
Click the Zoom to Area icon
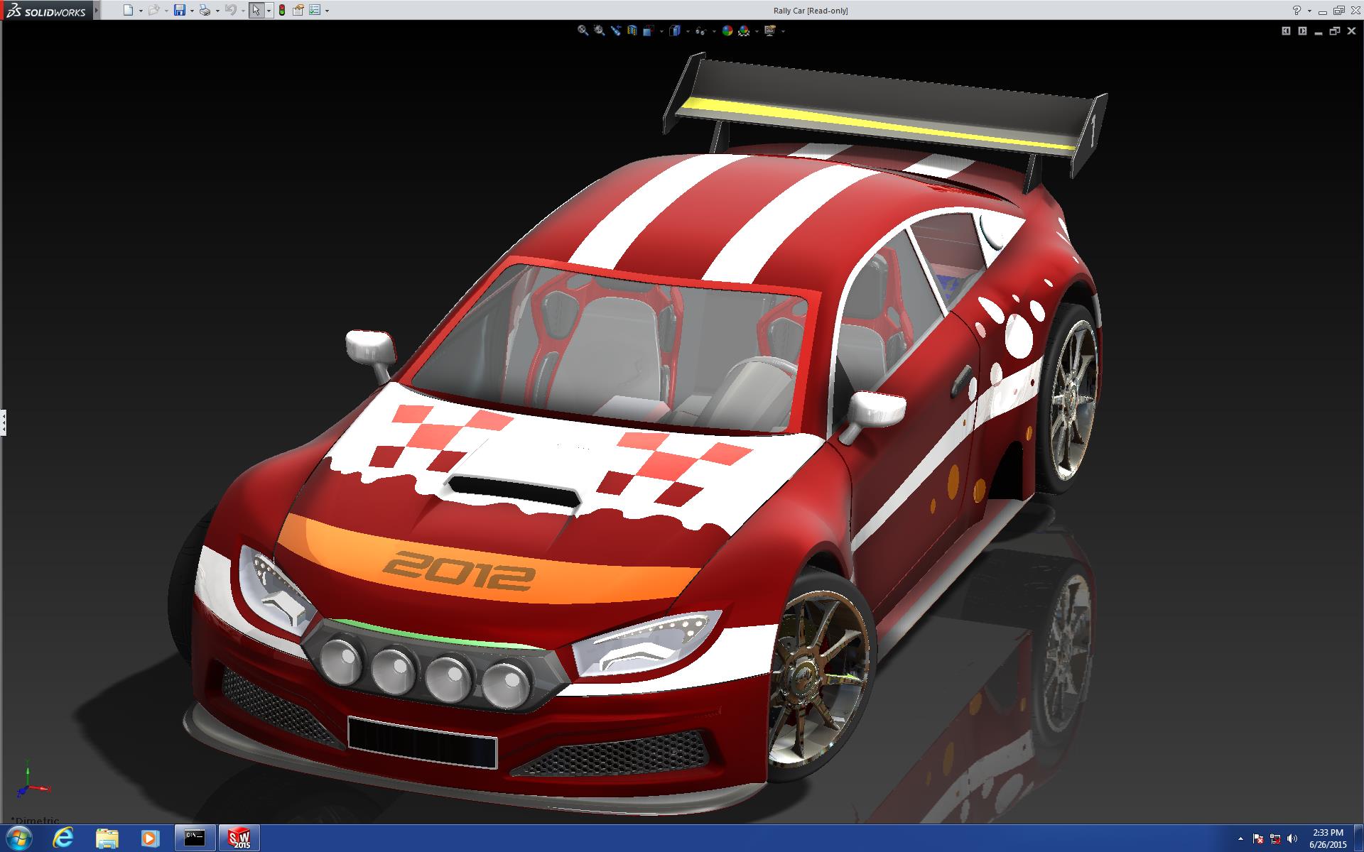tap(599, 31)
